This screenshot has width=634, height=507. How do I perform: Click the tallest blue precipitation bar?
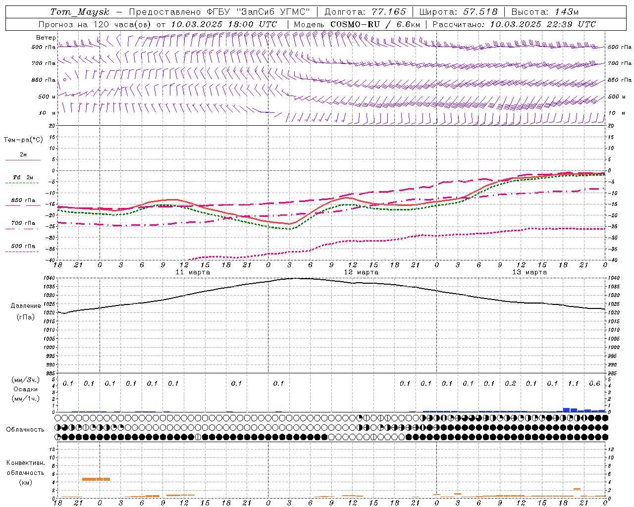tap(567, 410)
